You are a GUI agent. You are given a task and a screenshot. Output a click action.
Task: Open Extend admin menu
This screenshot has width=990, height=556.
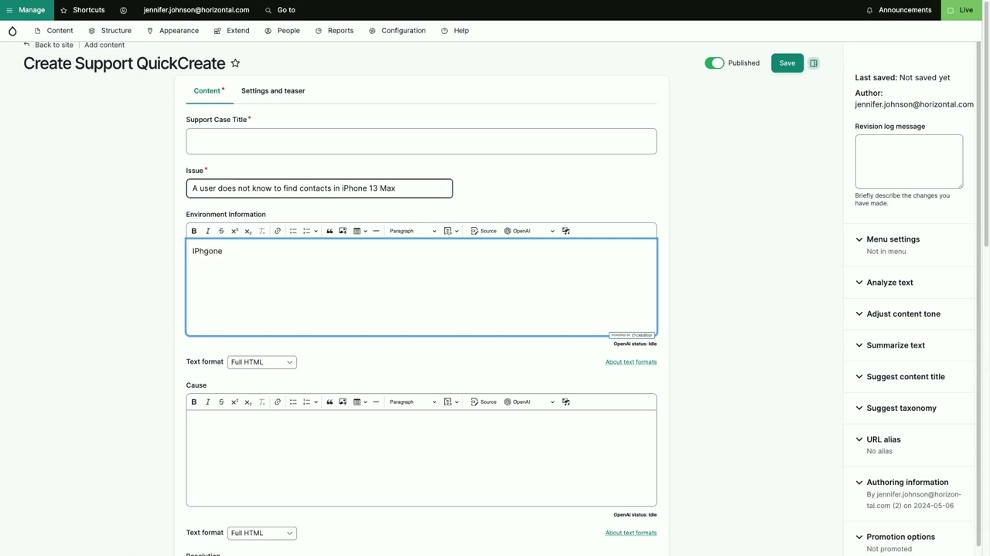[231, 31]
